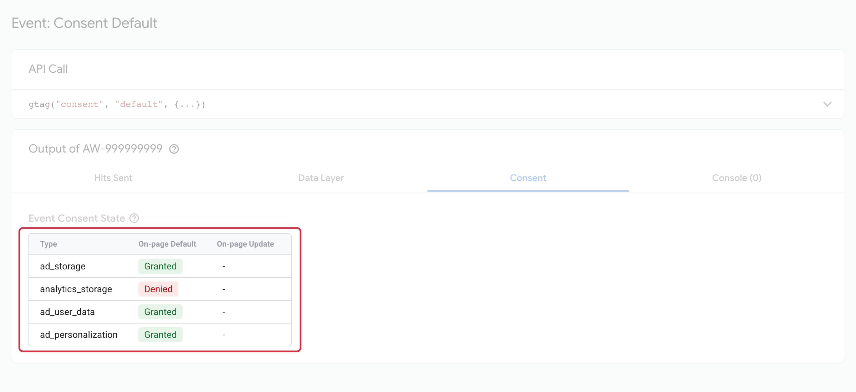
Task: Click the analytics_storage row label
Action: [76, 289]
